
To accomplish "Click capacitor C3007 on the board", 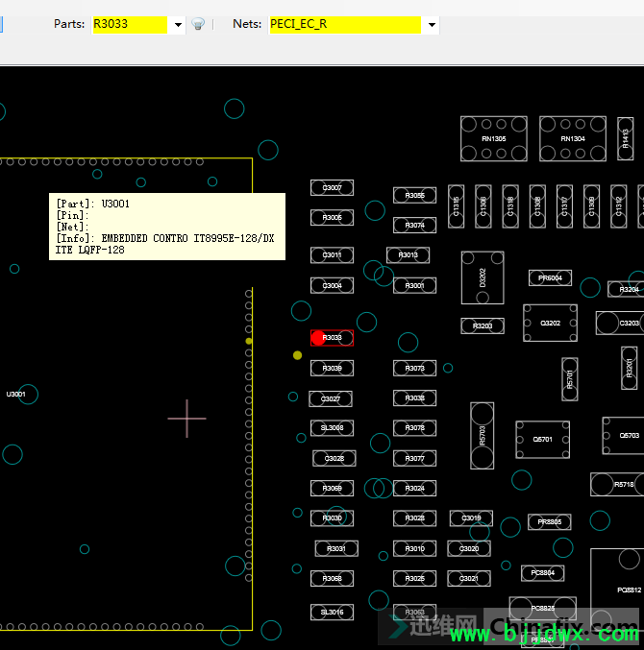I will click(332, 187).
